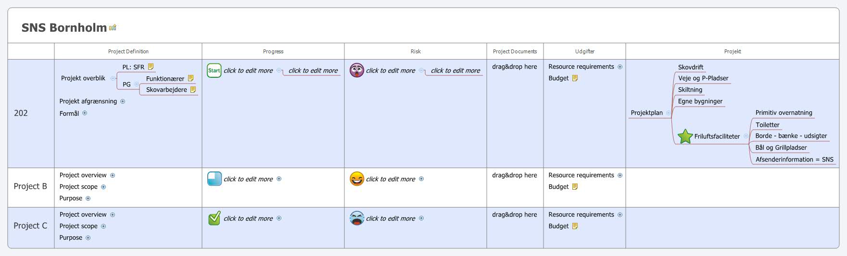Click drag&drop here in Project B documents

coord(515,175)
